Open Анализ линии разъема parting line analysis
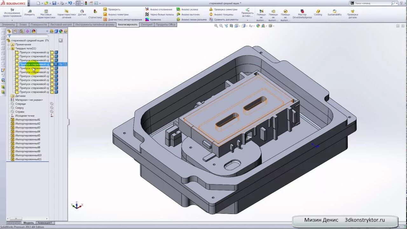 coord(192,19)
